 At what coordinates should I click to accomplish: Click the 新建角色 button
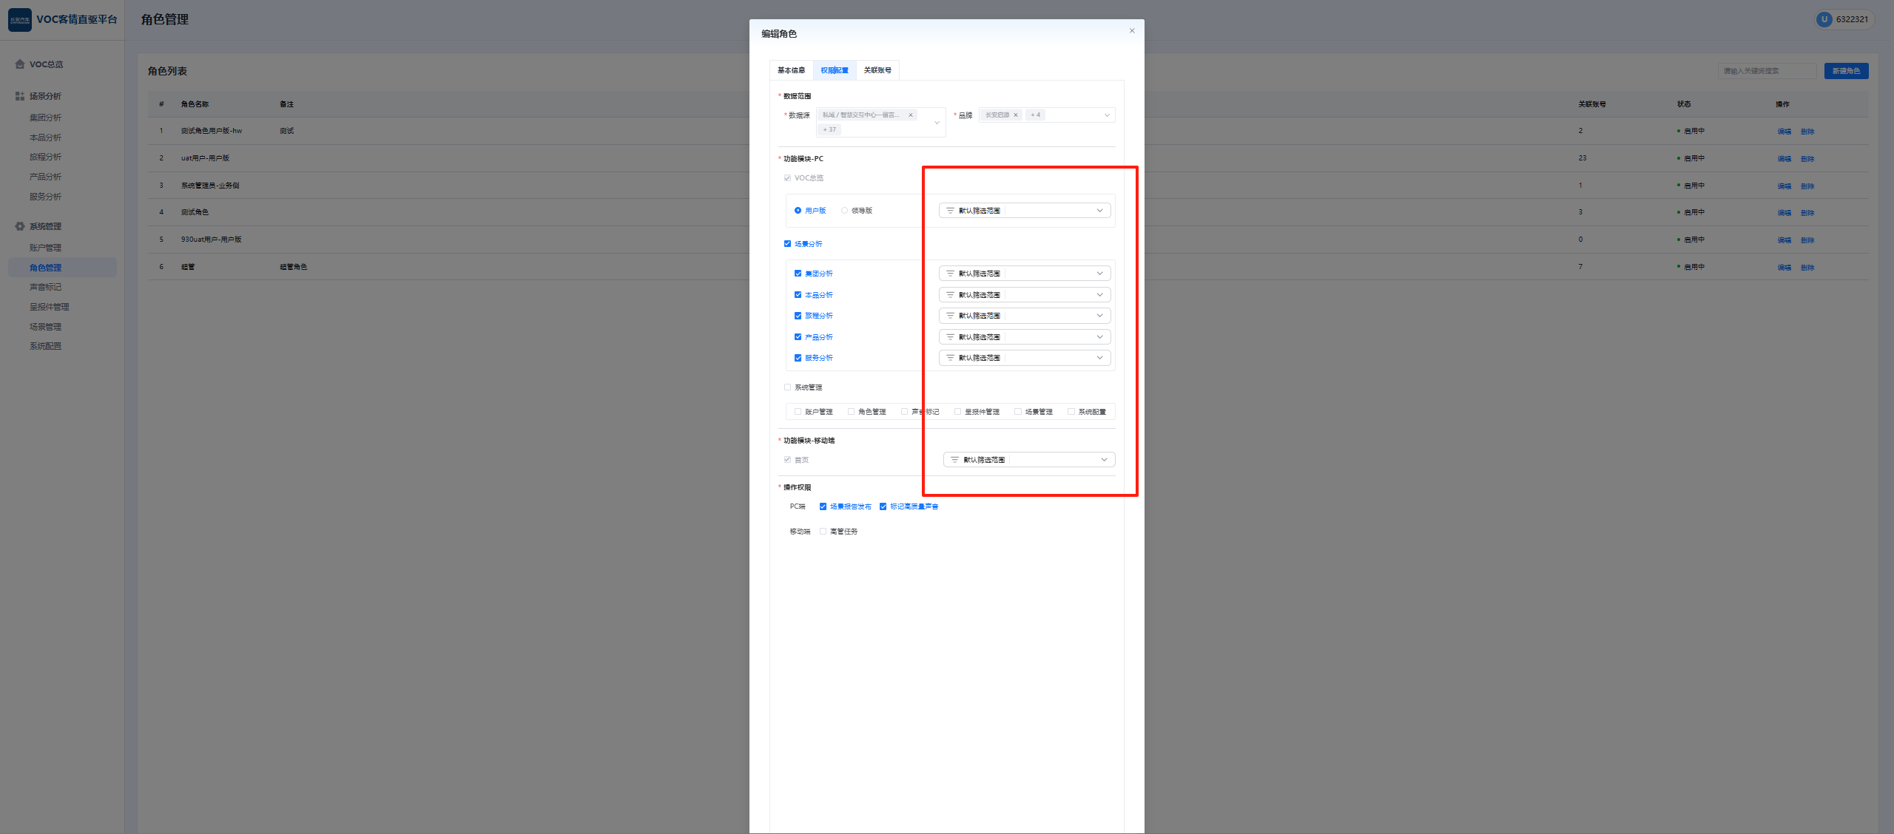1845,71
